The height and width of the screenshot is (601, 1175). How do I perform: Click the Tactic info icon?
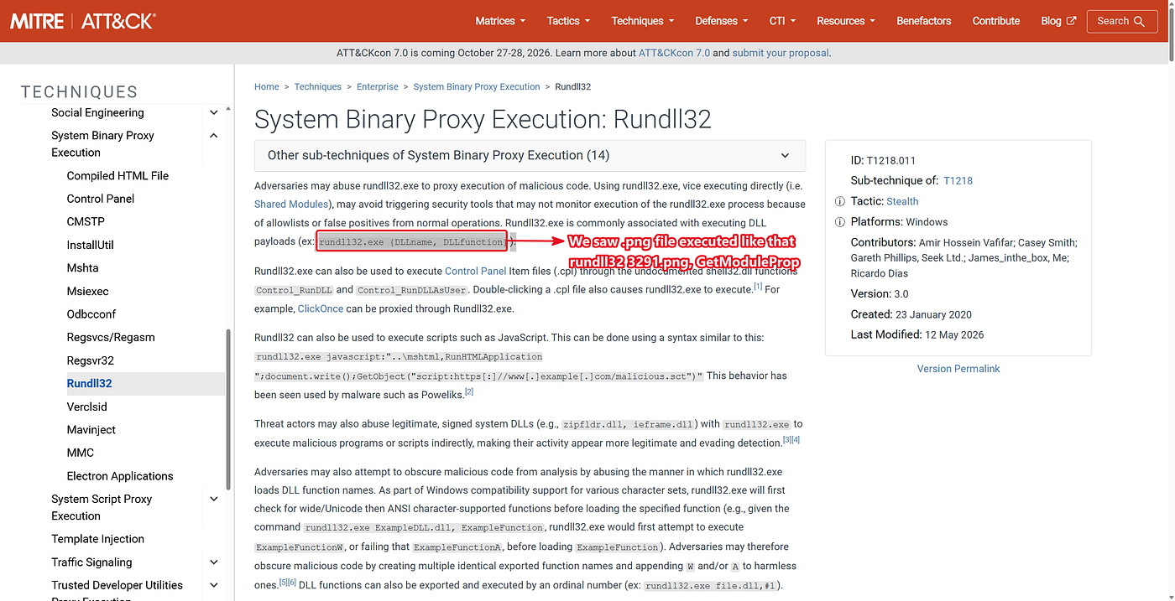point(840,201)
